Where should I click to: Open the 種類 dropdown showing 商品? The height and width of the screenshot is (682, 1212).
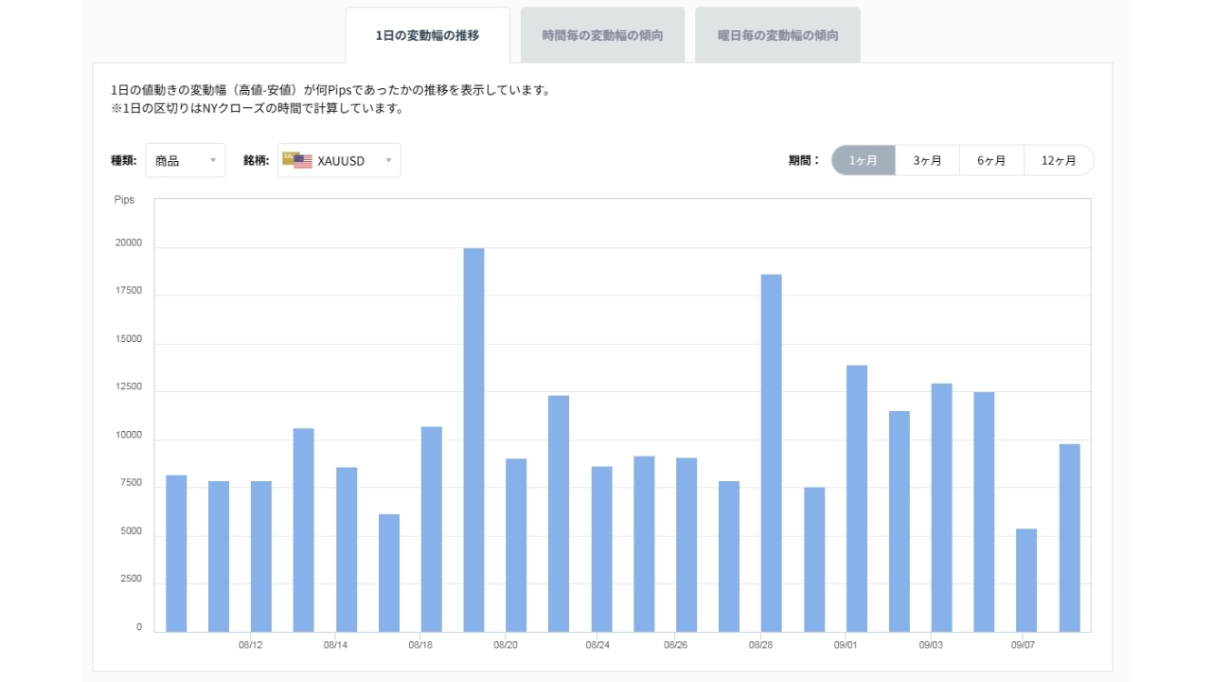186,160
